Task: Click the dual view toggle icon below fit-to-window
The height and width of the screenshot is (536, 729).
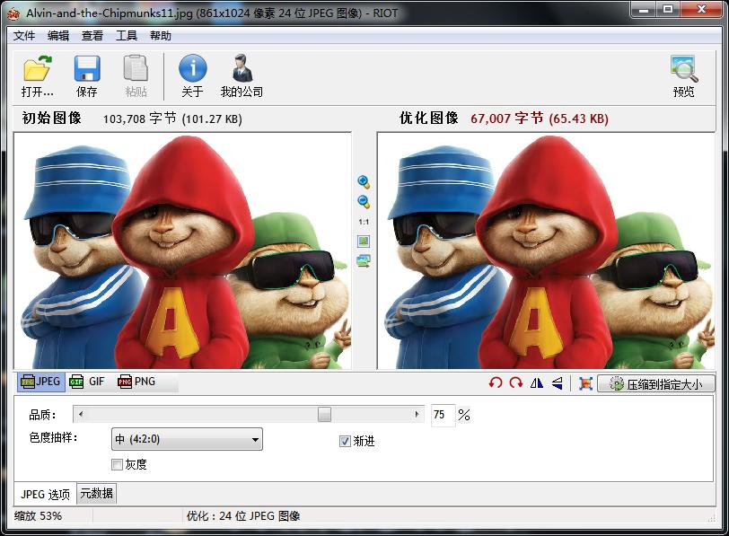Action: (364, 261)
